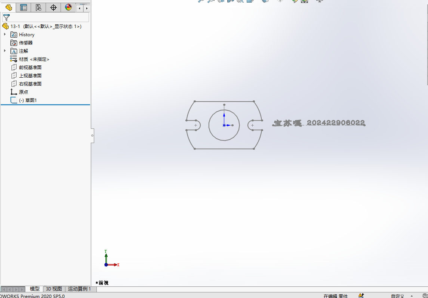The width and height of the screenshot is (428, 298).
Task: Click the rebuild warning status bar icon
Action: (x=361, y=295)
